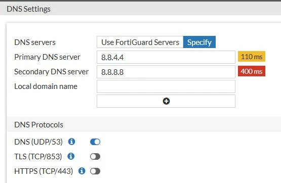Click the Primary DNS server field

click(x=166, y=57)
